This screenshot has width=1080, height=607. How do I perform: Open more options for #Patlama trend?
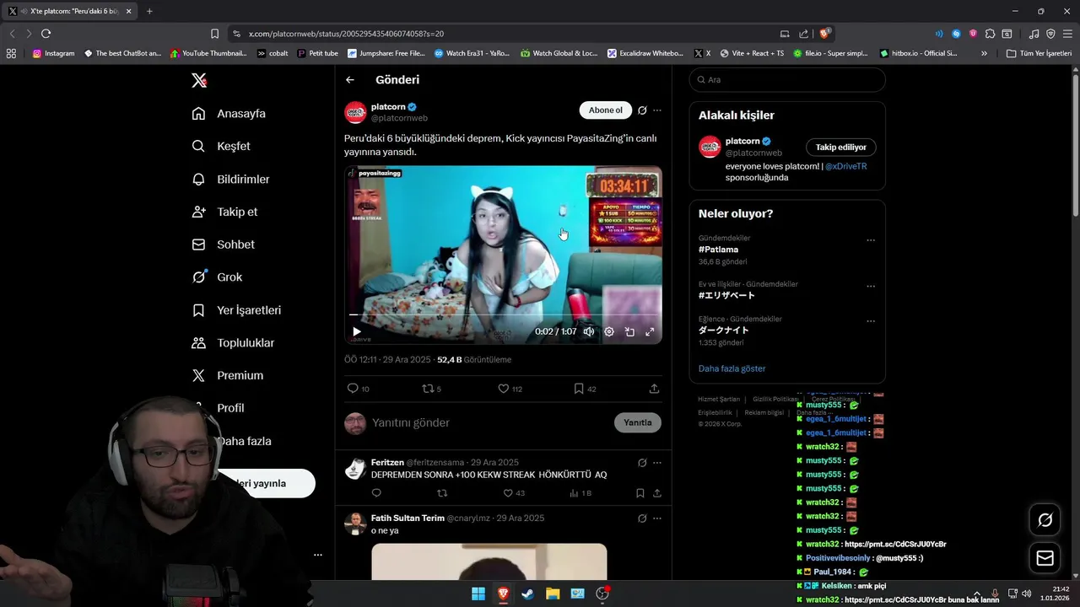pyautogui.click(x=871, y=240)
